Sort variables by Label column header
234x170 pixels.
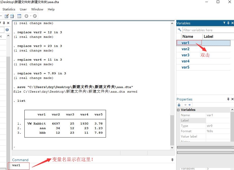(x=208, y=37)
